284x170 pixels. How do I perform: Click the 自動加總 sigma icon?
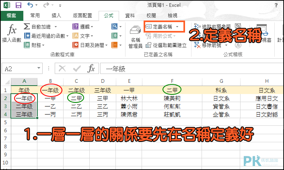pos(27,27)
